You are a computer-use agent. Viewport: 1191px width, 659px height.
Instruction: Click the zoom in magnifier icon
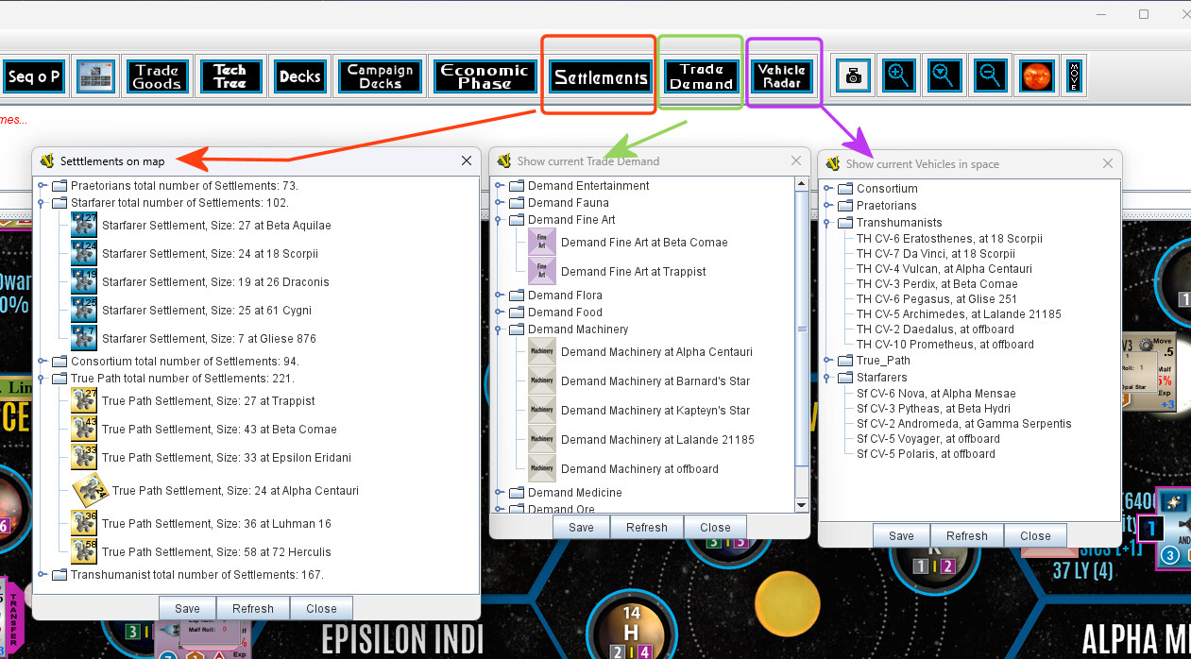click(899, 76)
